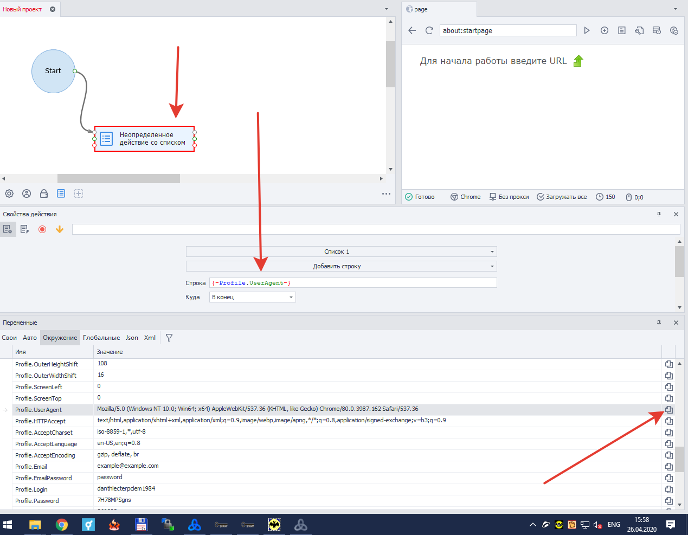This screenshot has height=535, width=688.
Task: Click the red record icon
Action: 42,229
